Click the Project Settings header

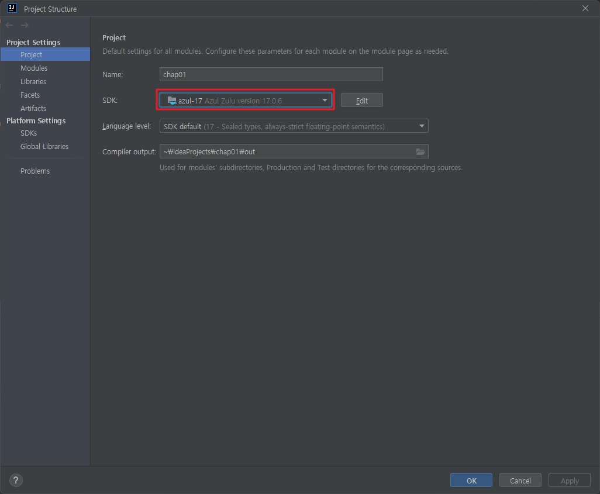point(33,42)
